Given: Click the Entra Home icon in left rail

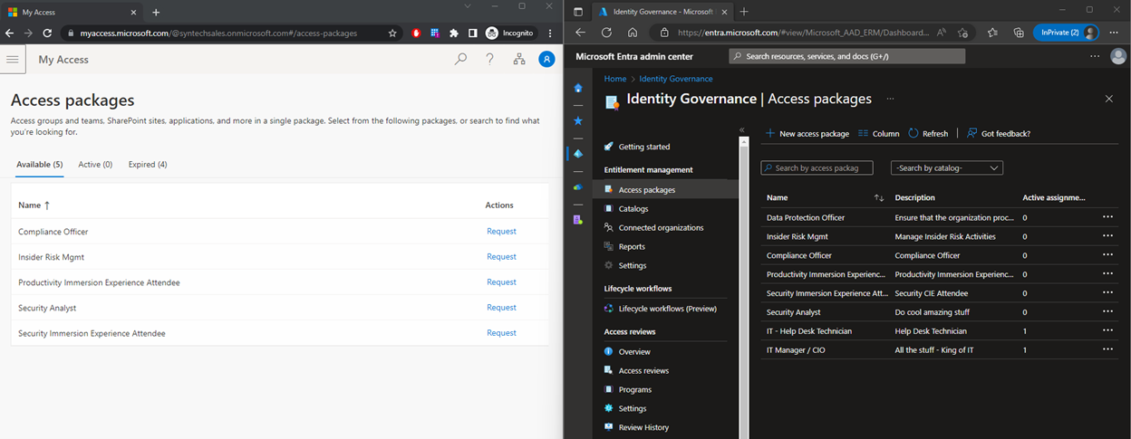Looking at the screenshot, I should pyautogui.click(x=578, y=88).
